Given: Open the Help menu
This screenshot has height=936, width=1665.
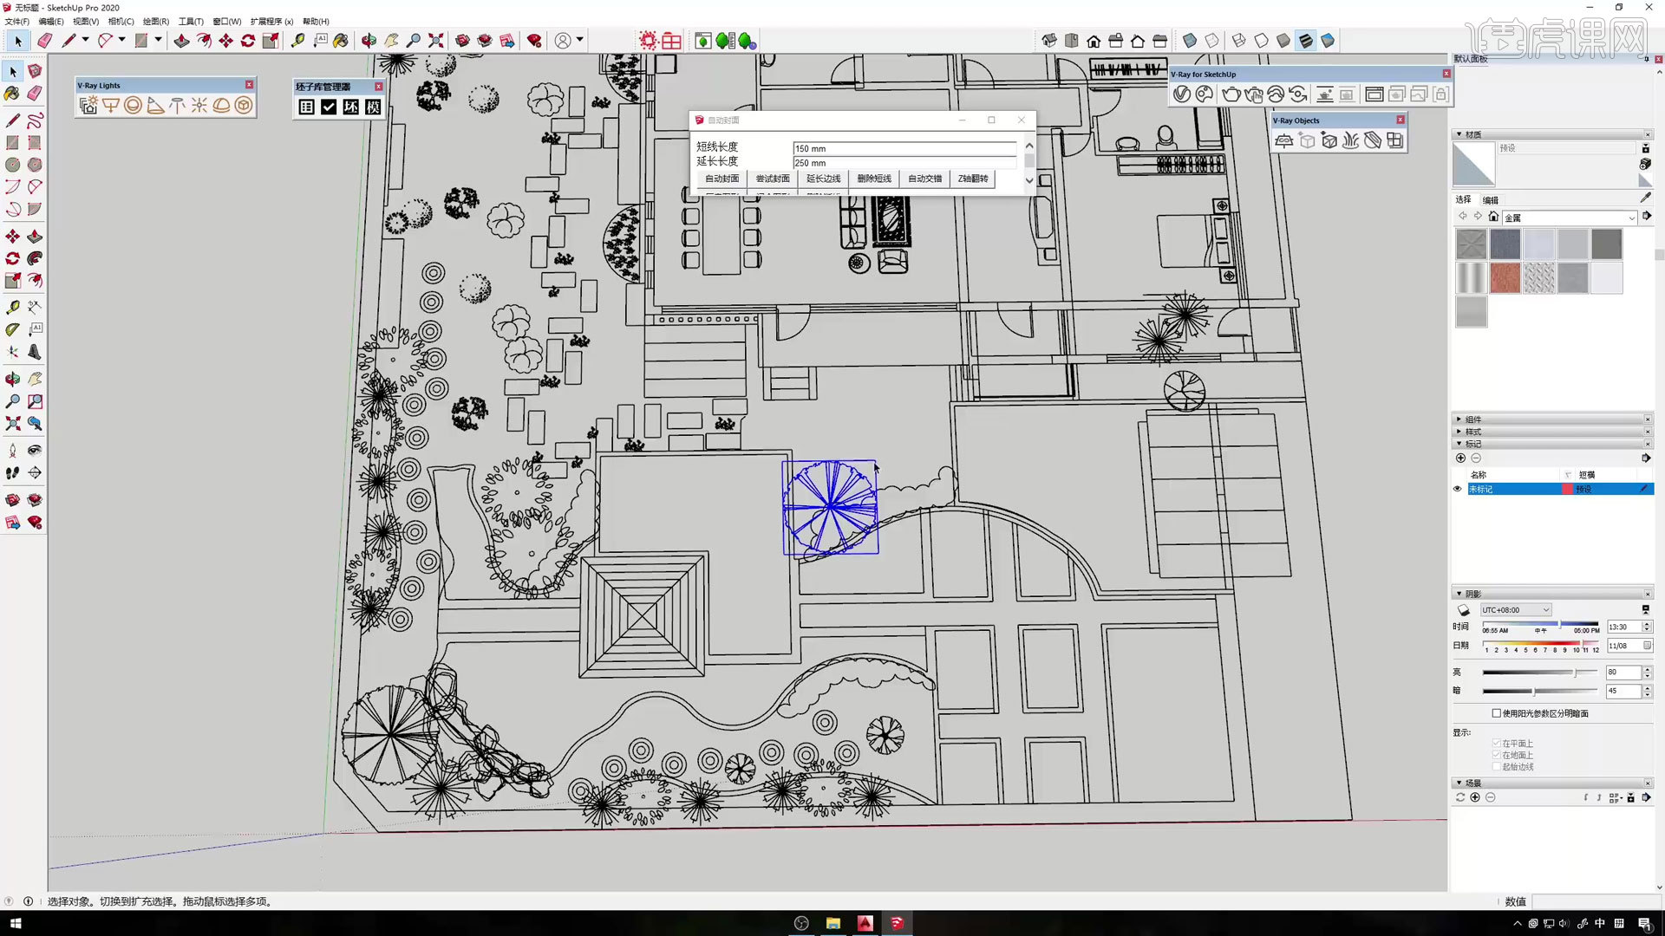Looking at the screenshot, I should pyautogui.click(x=316, y=22).
